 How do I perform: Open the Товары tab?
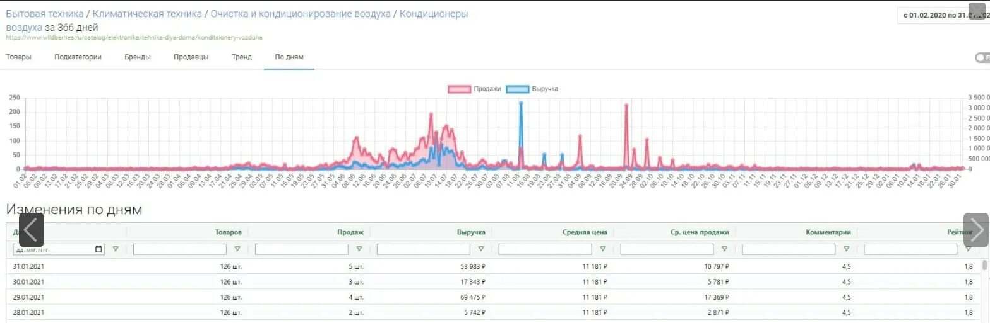pos(18,57)
